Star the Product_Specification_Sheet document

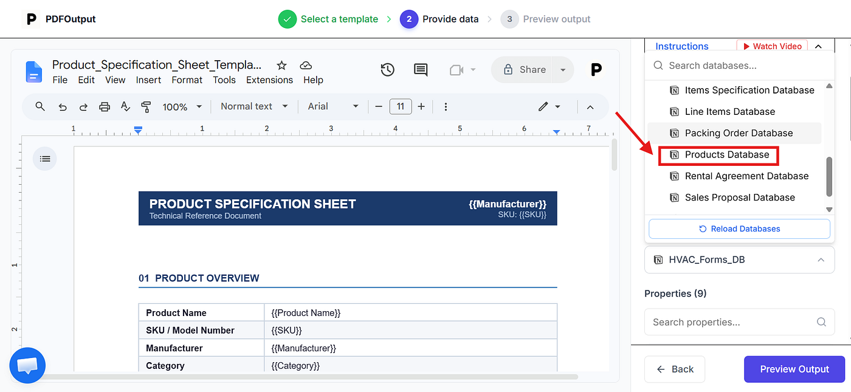281,65
